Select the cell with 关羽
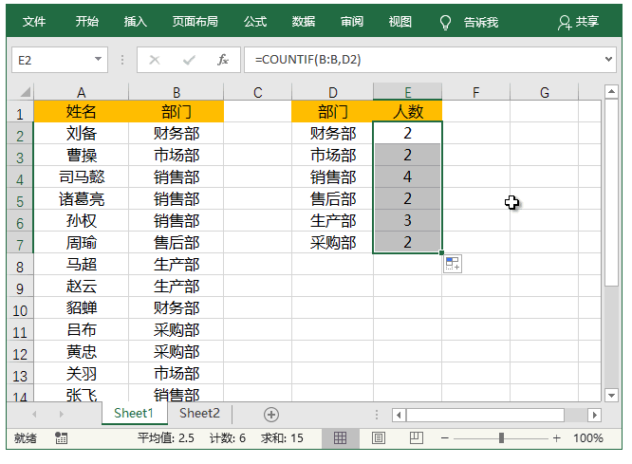The height and width of the screenshot is (464, 632). 81,373
